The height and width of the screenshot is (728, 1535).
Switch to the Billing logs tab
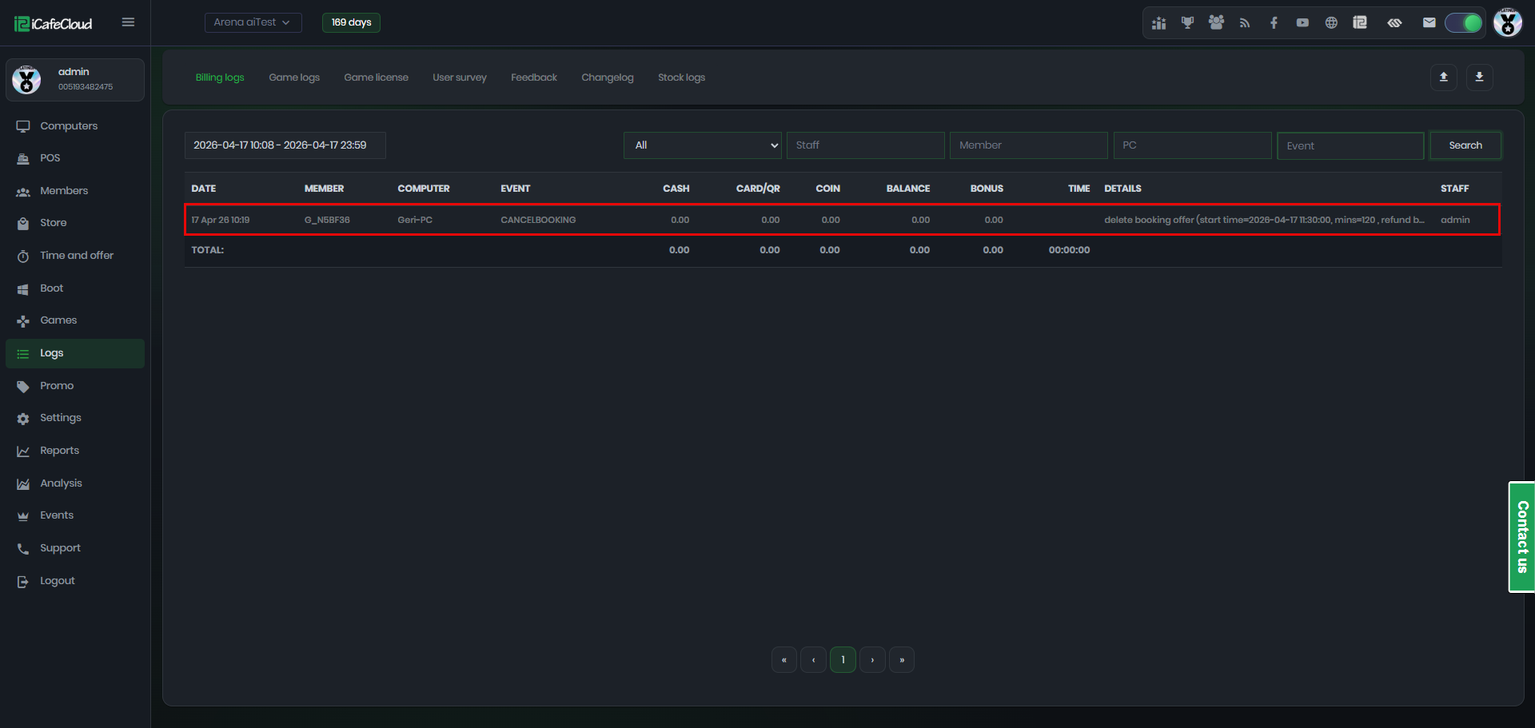pyautogui.click(x=220, y=78)
